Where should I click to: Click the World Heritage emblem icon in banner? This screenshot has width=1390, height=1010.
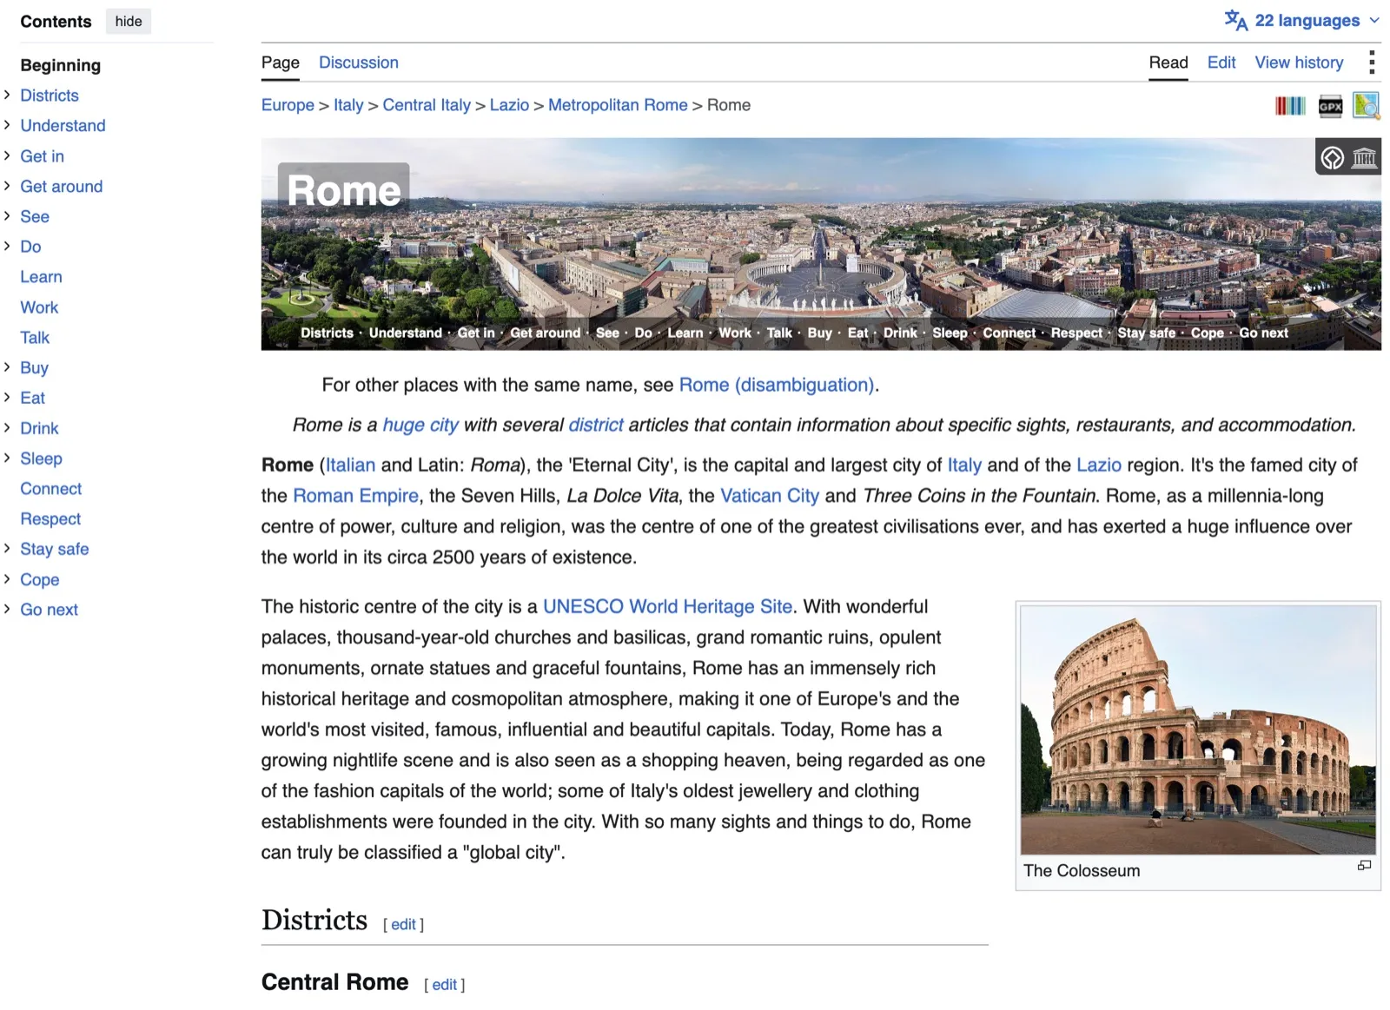(1333, 158)
